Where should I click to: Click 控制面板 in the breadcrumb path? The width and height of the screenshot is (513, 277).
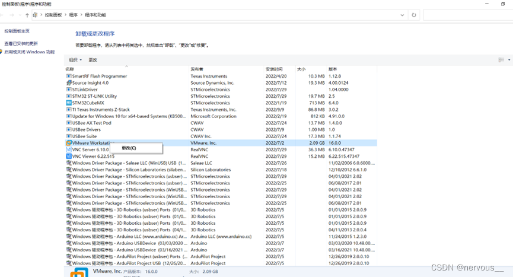53,15
